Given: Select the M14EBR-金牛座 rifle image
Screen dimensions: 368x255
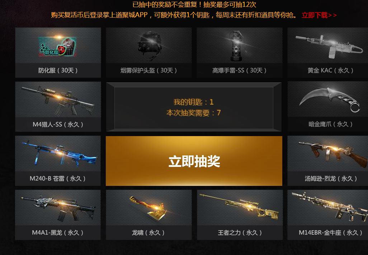Looking at the screenshot, I should tap(330, 207).
